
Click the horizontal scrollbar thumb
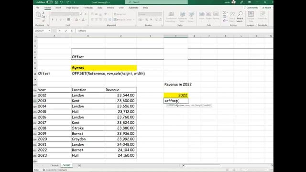coord(203,166)
